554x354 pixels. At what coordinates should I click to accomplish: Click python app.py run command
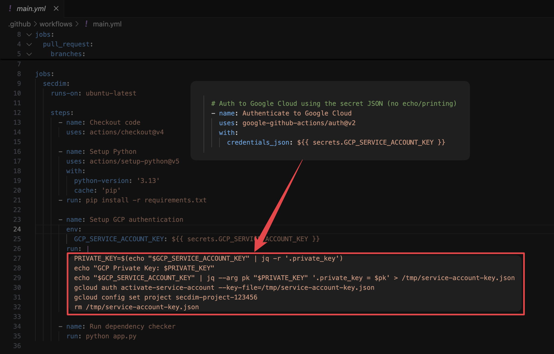tap(111, 336)
